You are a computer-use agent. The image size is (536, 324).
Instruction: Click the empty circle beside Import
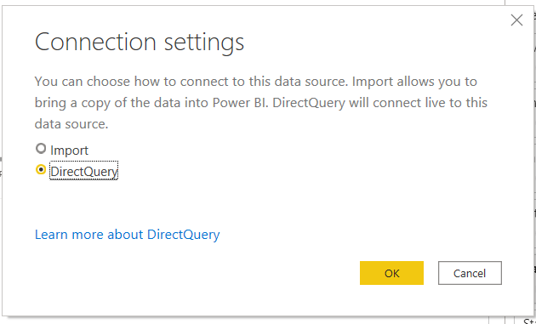41,149
